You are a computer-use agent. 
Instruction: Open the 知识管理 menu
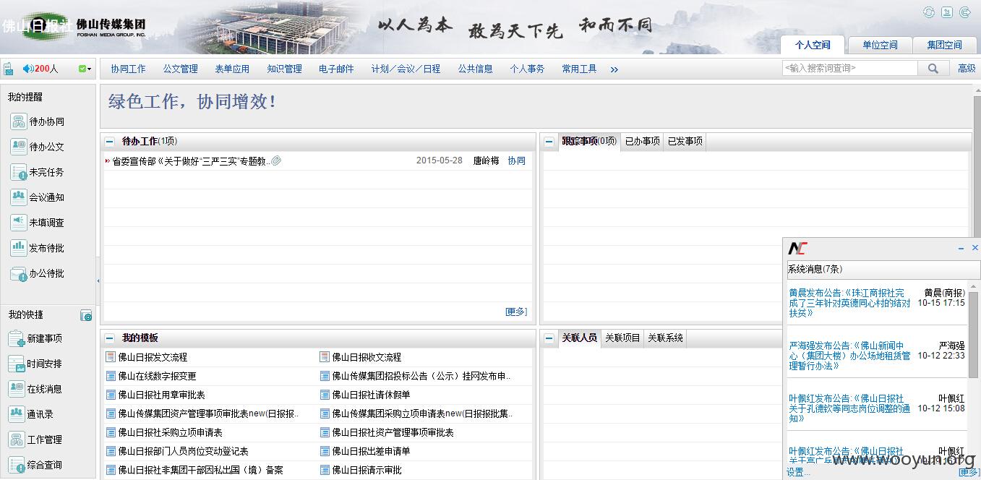[284, 69]
